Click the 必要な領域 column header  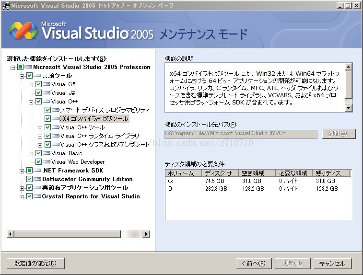(x=294, y=173)
